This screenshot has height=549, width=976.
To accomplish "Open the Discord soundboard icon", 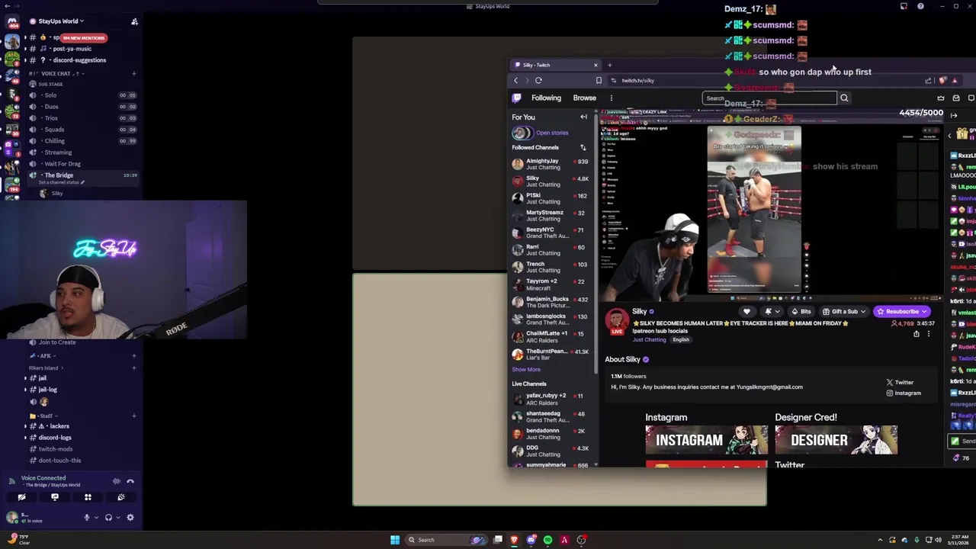I will (121, 497).
